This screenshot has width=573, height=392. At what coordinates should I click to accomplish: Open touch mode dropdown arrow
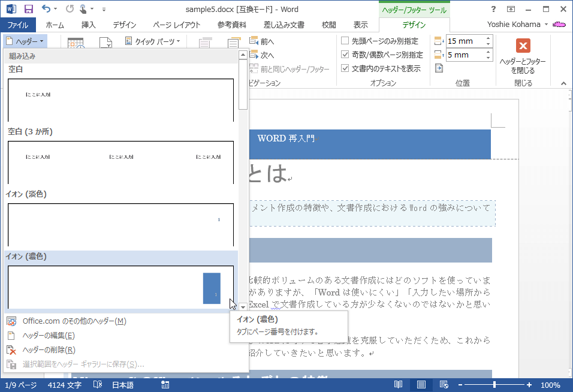tap(92, 9)
